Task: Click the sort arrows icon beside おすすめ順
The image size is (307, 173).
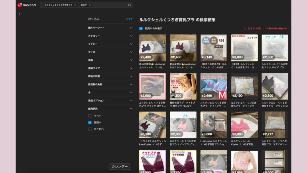Action: 245,28
